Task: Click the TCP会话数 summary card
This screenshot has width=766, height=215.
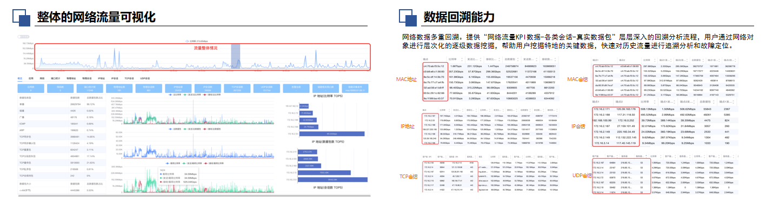Action: tap(237, 89)
